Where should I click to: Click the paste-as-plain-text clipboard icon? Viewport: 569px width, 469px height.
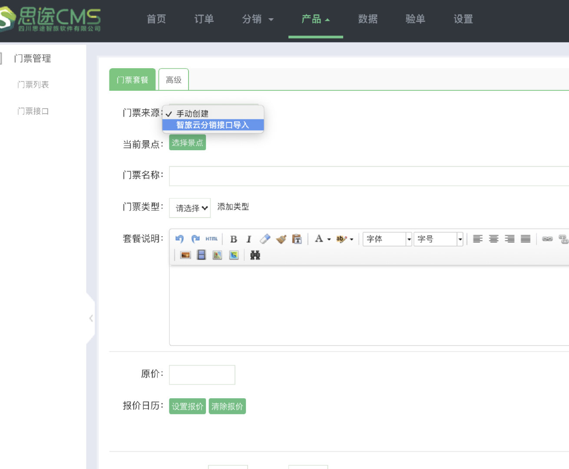click(297, 239)
